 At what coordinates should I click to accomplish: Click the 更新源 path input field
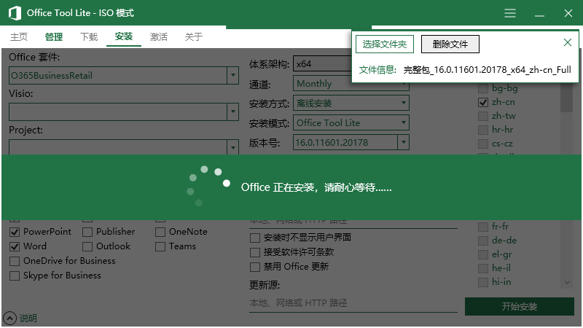click(353, 303)
